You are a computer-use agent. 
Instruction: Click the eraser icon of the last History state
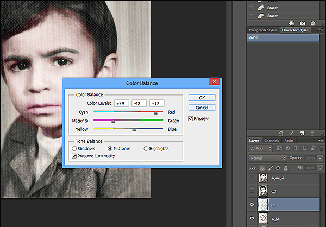(261, 16)
